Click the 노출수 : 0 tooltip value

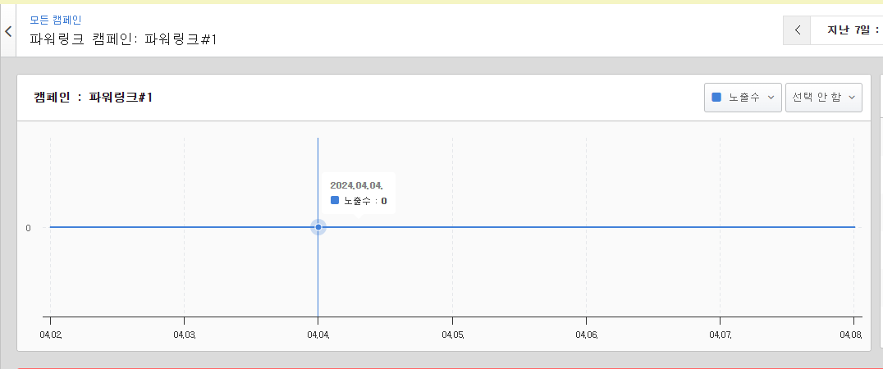coord(359,200)
